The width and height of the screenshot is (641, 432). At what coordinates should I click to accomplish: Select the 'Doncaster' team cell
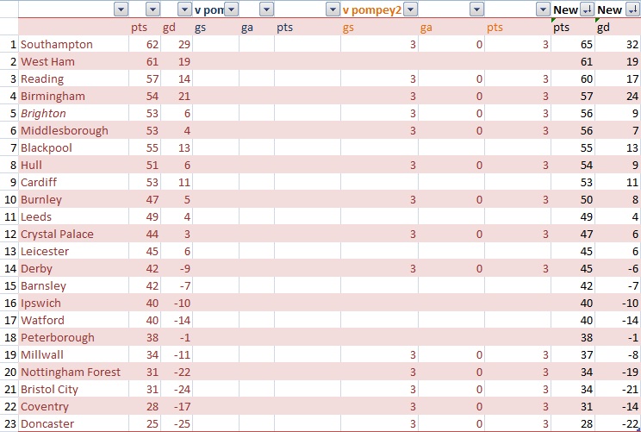(x=73, y=423)
